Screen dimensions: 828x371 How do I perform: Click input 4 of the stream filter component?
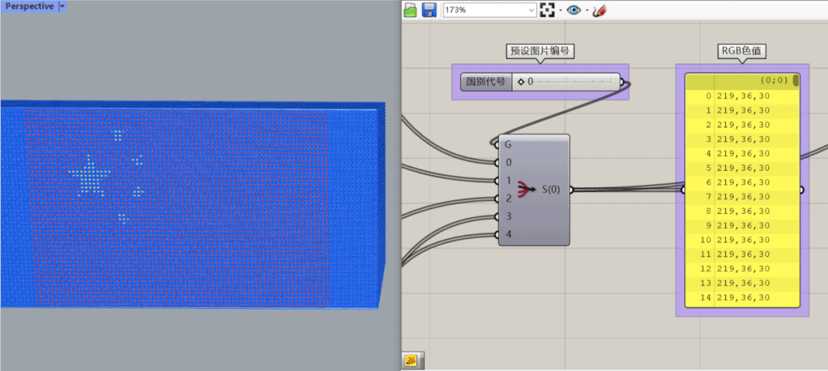point(509,235)
